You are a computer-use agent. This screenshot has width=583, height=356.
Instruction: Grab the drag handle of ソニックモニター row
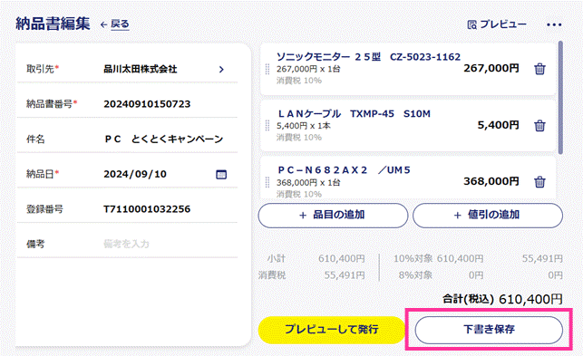(267, 69)
